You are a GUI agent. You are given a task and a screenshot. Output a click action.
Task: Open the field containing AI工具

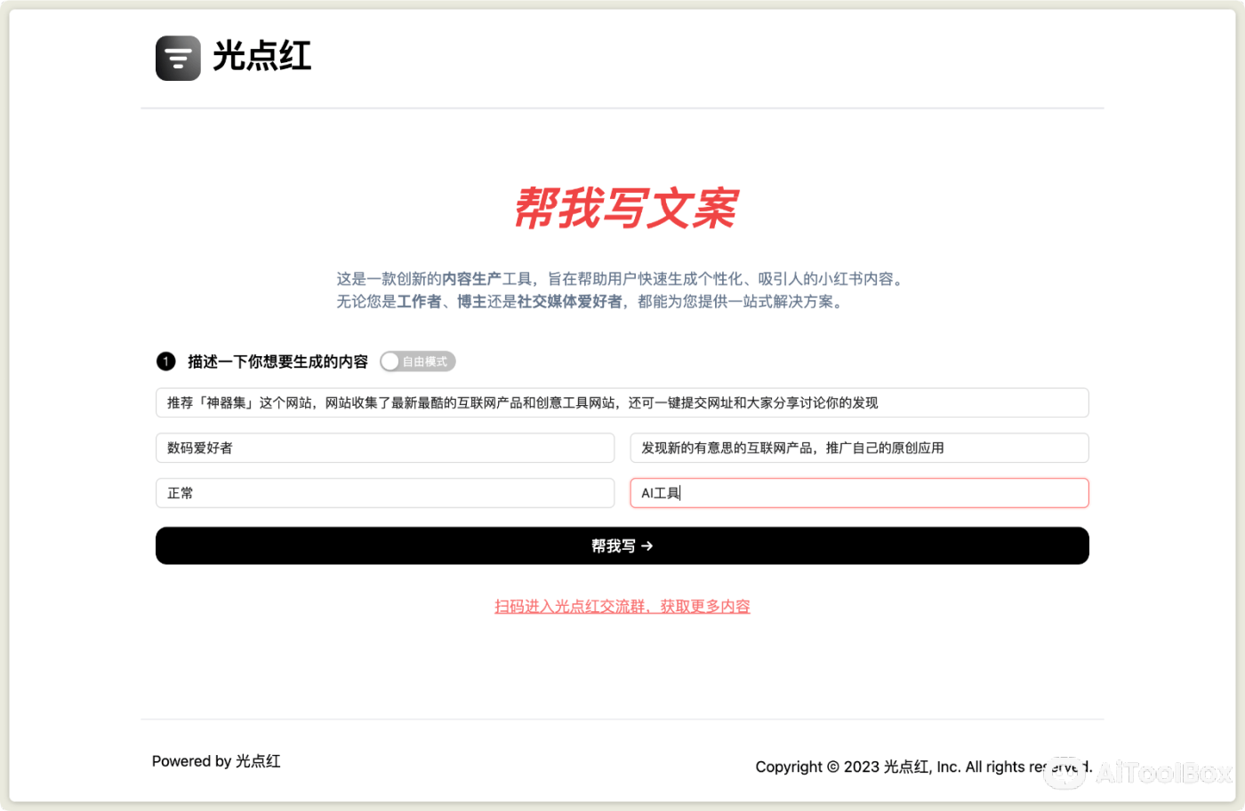[859, 493]
